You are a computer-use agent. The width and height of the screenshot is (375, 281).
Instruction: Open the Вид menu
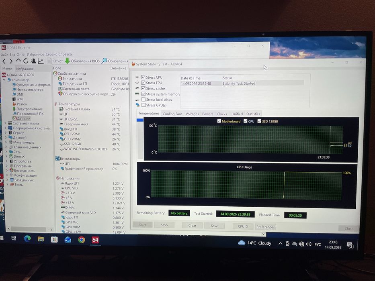pyautogui.click(x=12, y=55)
